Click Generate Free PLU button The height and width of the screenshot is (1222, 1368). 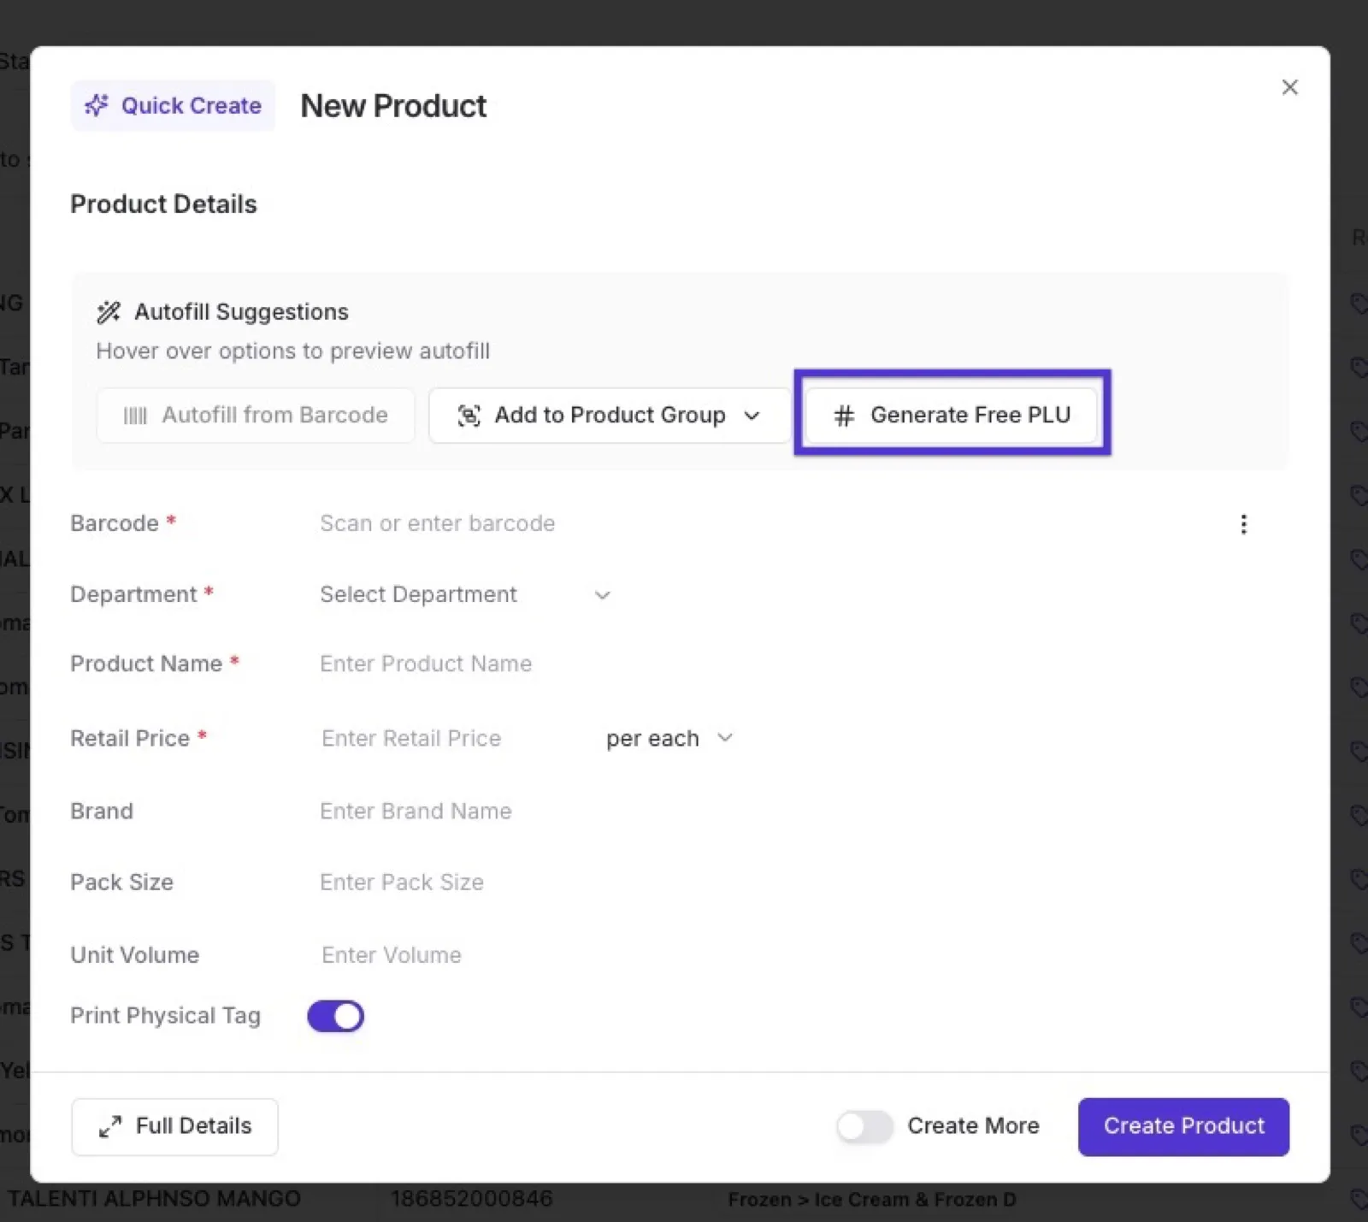pyautogui.click(x=952, y=415)
